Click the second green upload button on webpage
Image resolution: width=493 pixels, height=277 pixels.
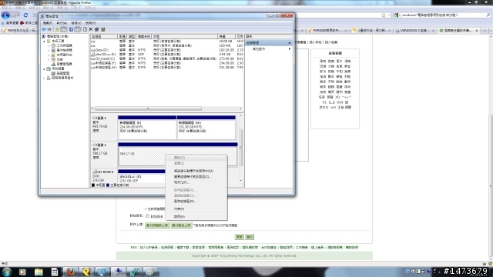point(182,225)
